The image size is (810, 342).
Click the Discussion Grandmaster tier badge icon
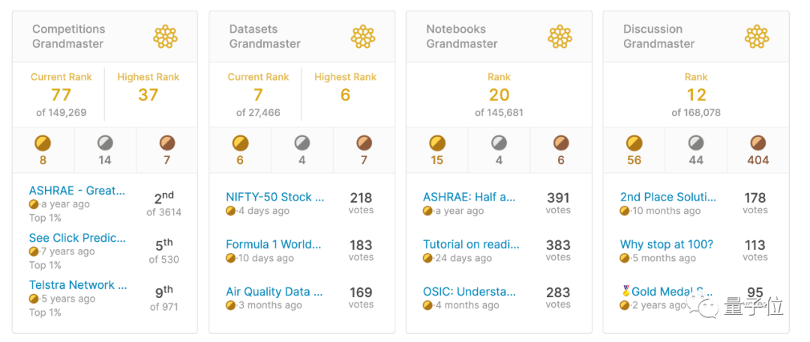(757, 36)
